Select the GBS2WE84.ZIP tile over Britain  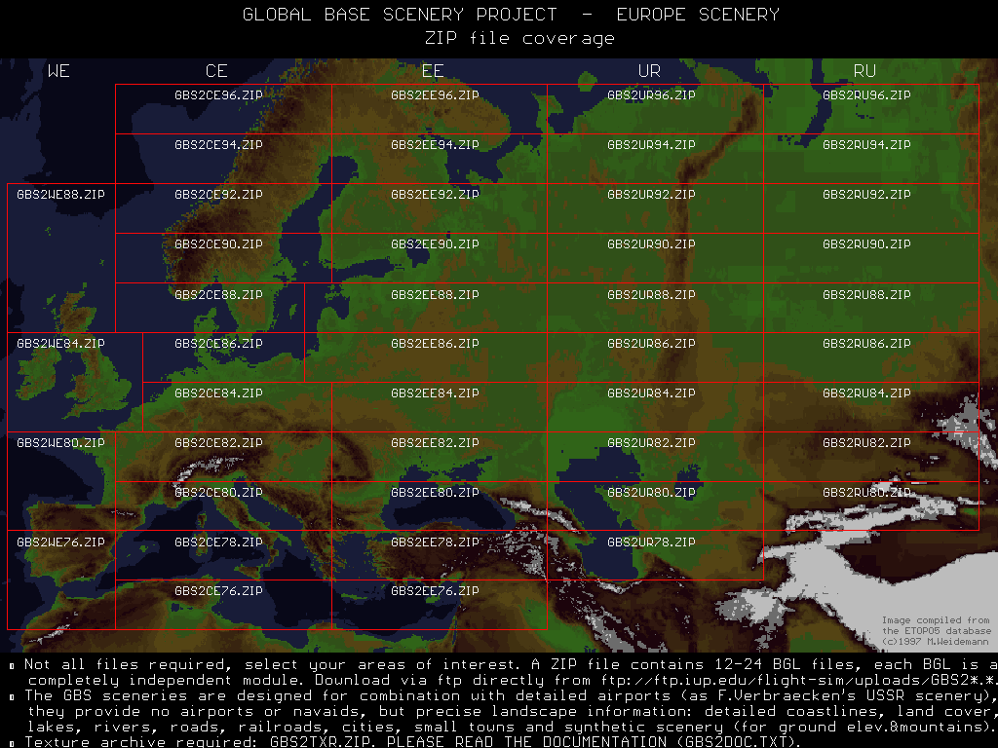(x=60, y=344)
